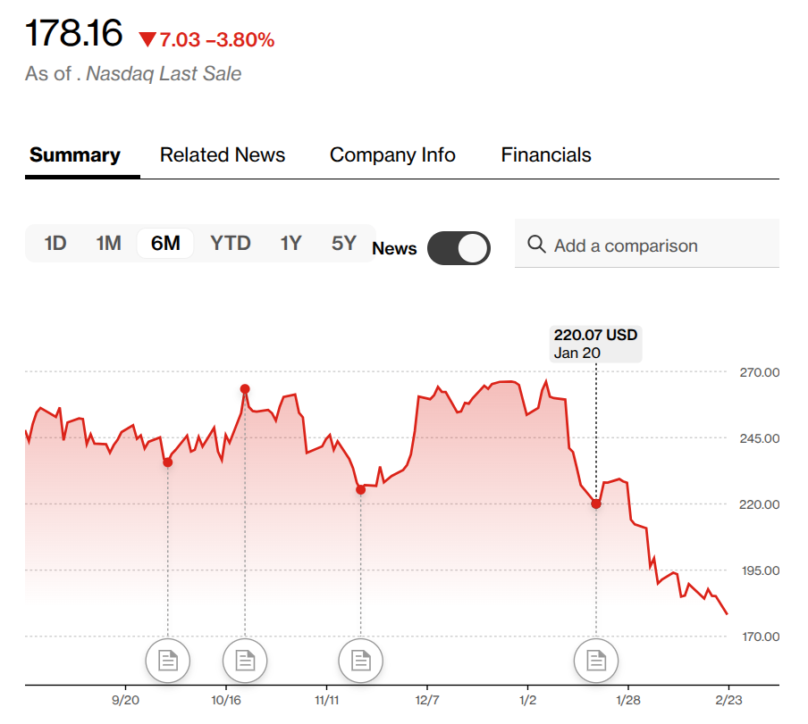
Task: Click the Jan 20 chart data point
Action: 596,503
